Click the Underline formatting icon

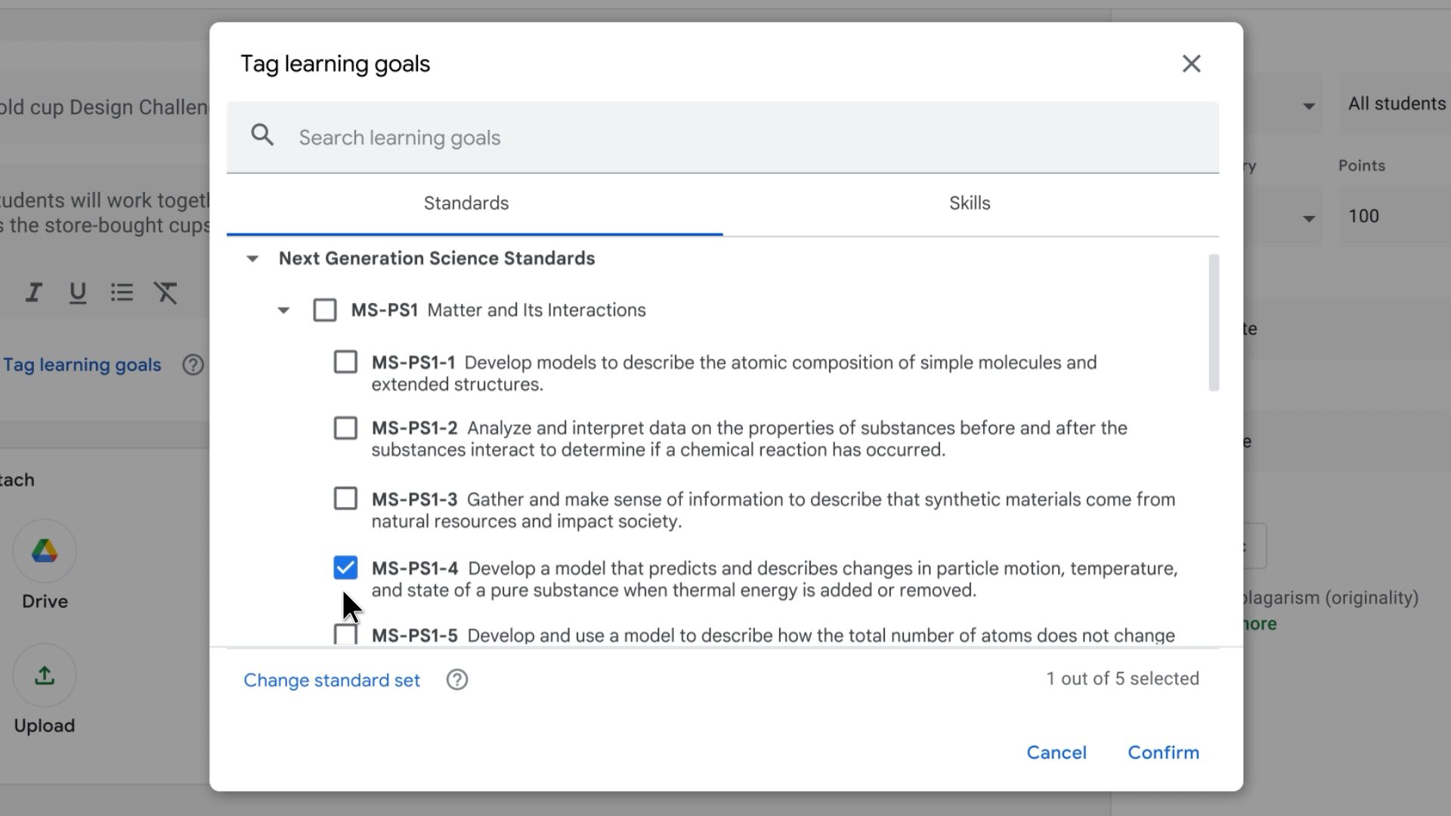pos(77,292)
